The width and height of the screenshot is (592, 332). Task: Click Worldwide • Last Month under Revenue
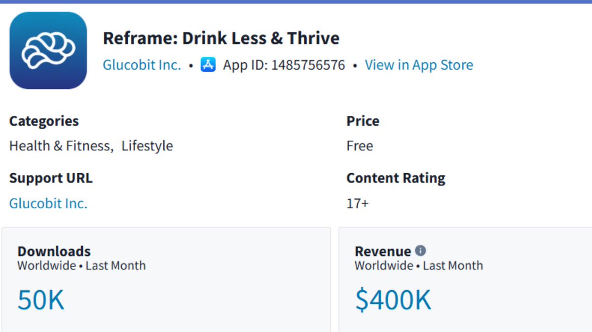[x=419, y=265]
